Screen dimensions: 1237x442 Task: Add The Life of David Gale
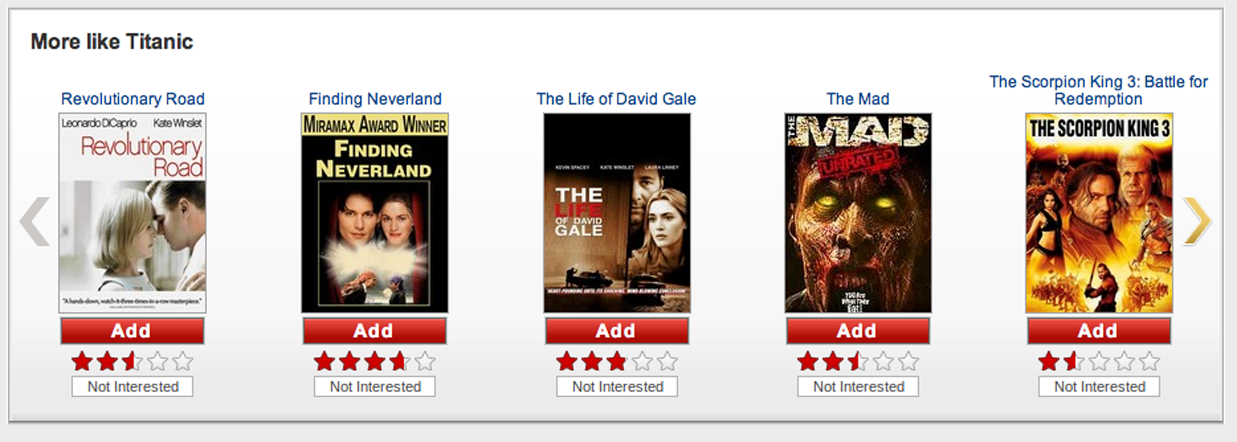pos(617,331)
